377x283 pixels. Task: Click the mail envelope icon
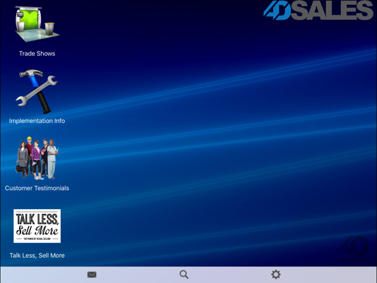(x=92, y=275)
